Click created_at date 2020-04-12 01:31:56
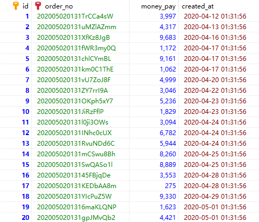The image size is (259, 222). 215,16
